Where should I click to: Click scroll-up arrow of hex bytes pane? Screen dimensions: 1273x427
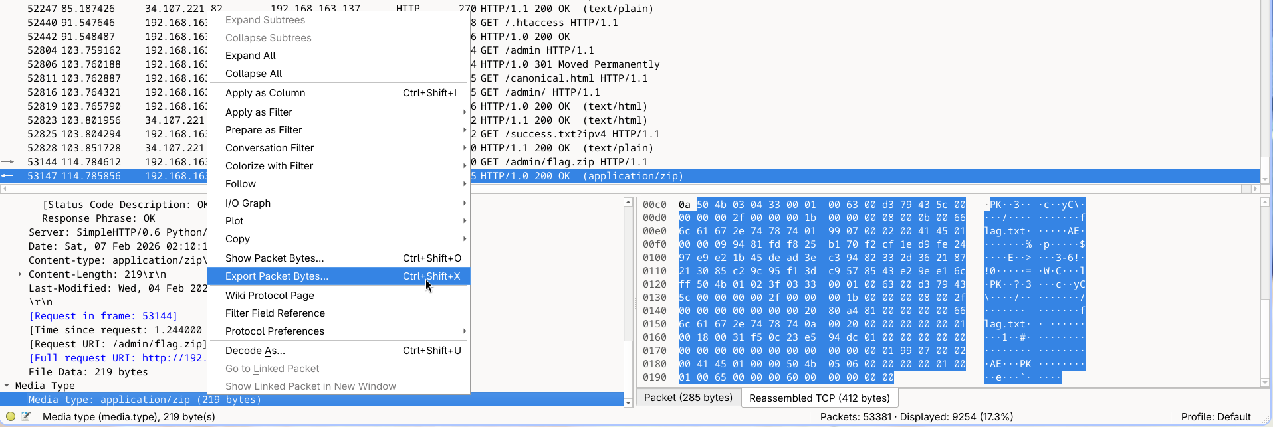(1266, 202)
